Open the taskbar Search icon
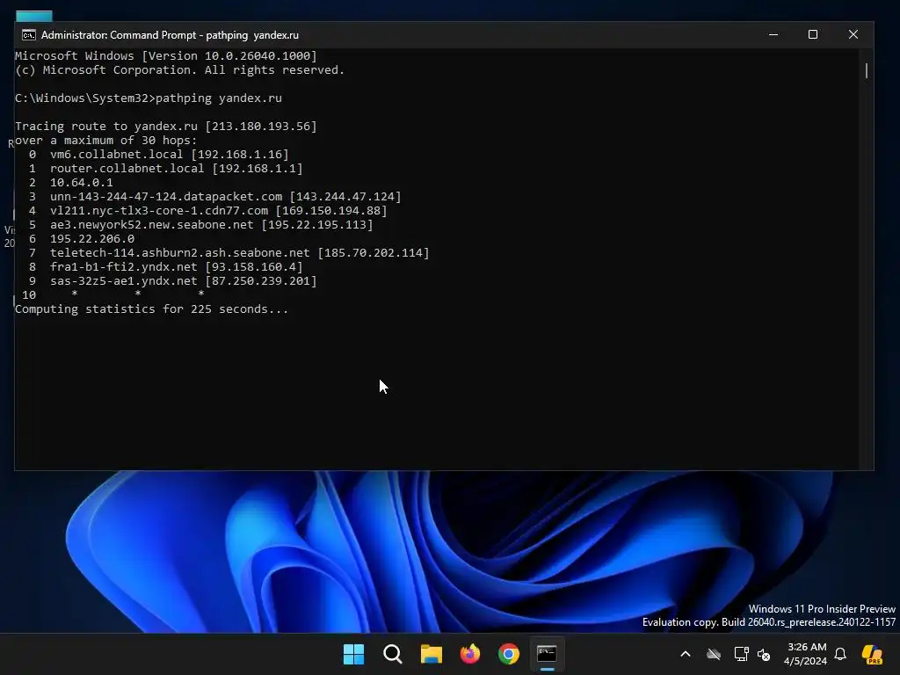The image size is (900, 675). click(393, 654)
